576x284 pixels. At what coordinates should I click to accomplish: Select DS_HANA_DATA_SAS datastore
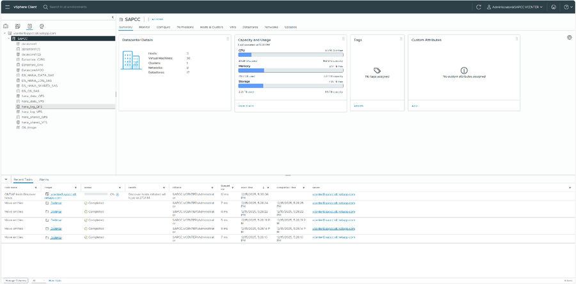click(36, 75)
